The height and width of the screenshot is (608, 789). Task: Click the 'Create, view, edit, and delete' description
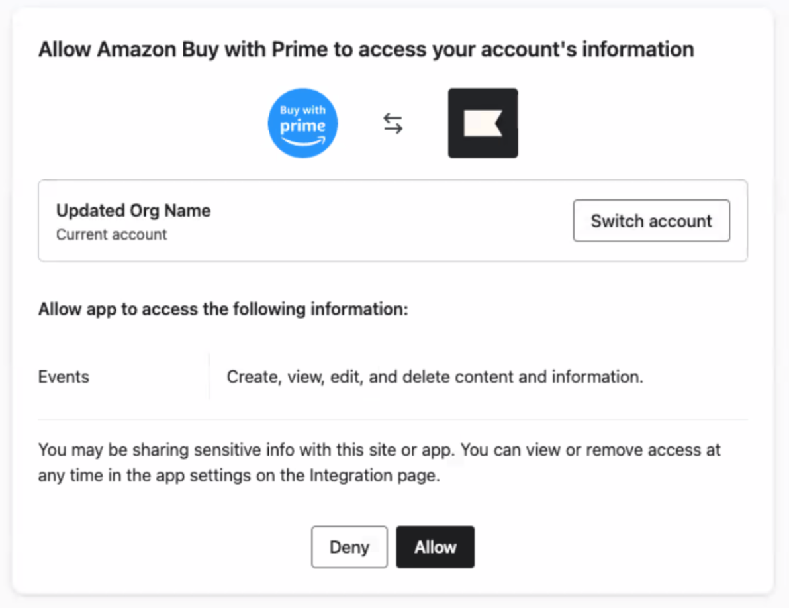[x=435, y=377]
